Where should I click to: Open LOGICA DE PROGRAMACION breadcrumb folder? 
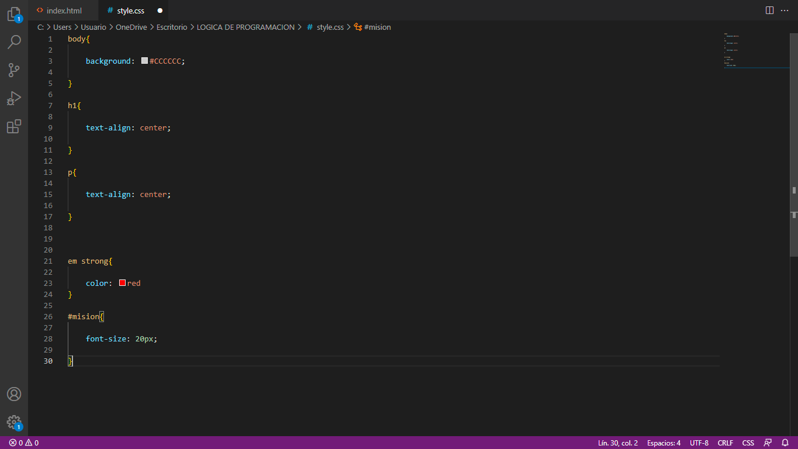click(246, 27)
